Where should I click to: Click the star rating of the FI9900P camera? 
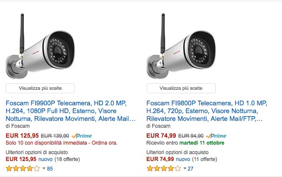[22, 168]
